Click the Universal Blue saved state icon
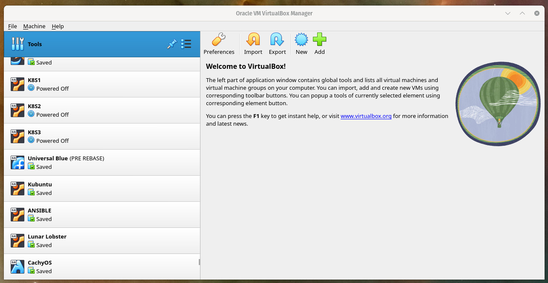The width and height of the screenshot is (548, 283). pos(31,167)
